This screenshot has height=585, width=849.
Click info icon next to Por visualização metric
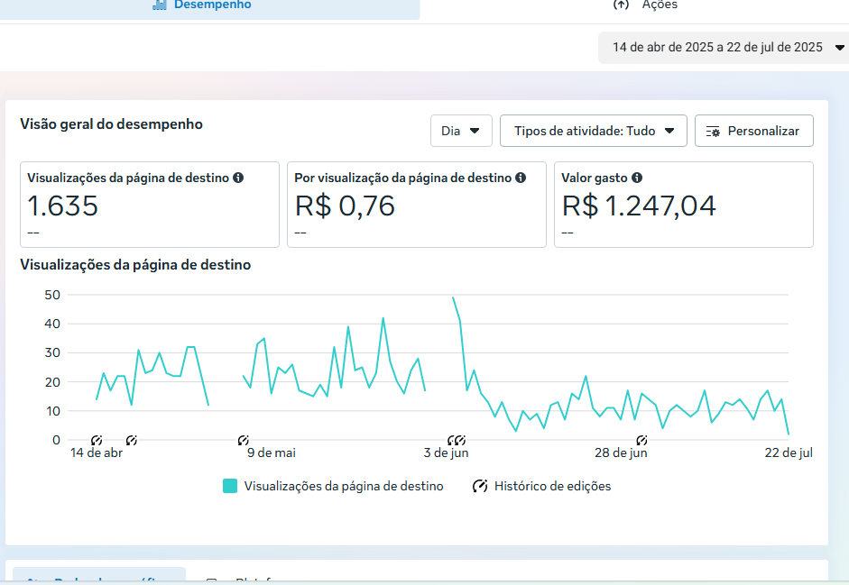[x=521, y=178]
